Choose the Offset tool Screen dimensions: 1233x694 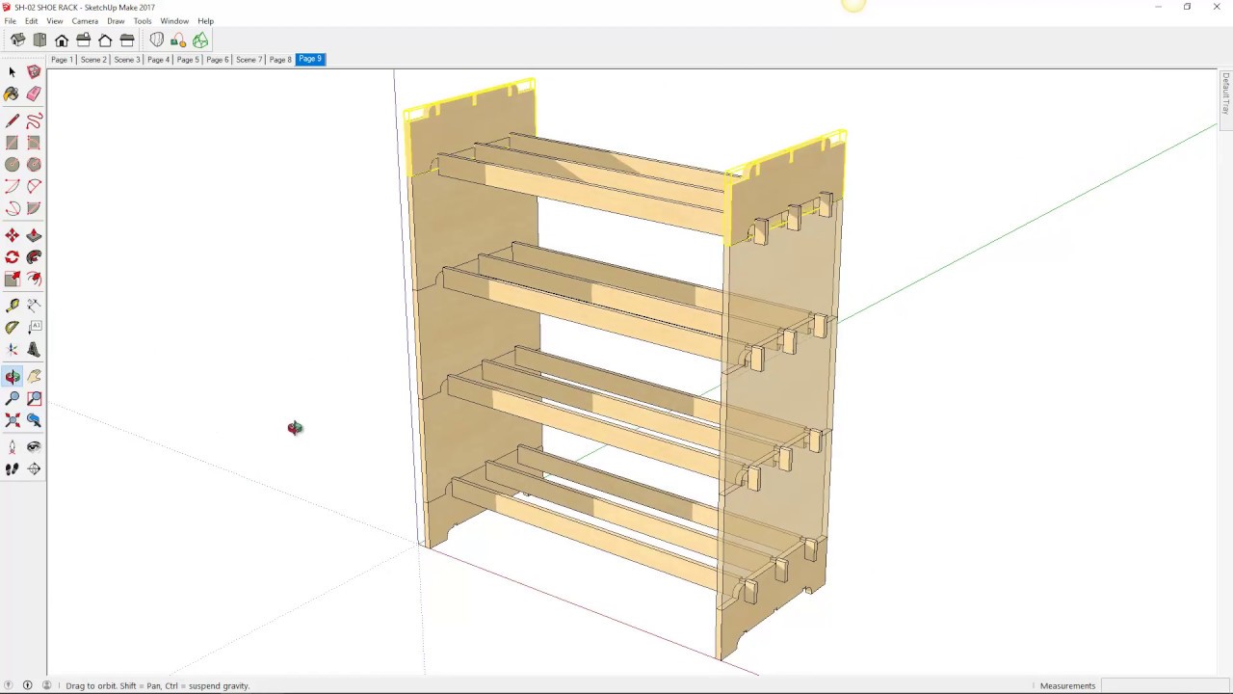tap(34, 280)
